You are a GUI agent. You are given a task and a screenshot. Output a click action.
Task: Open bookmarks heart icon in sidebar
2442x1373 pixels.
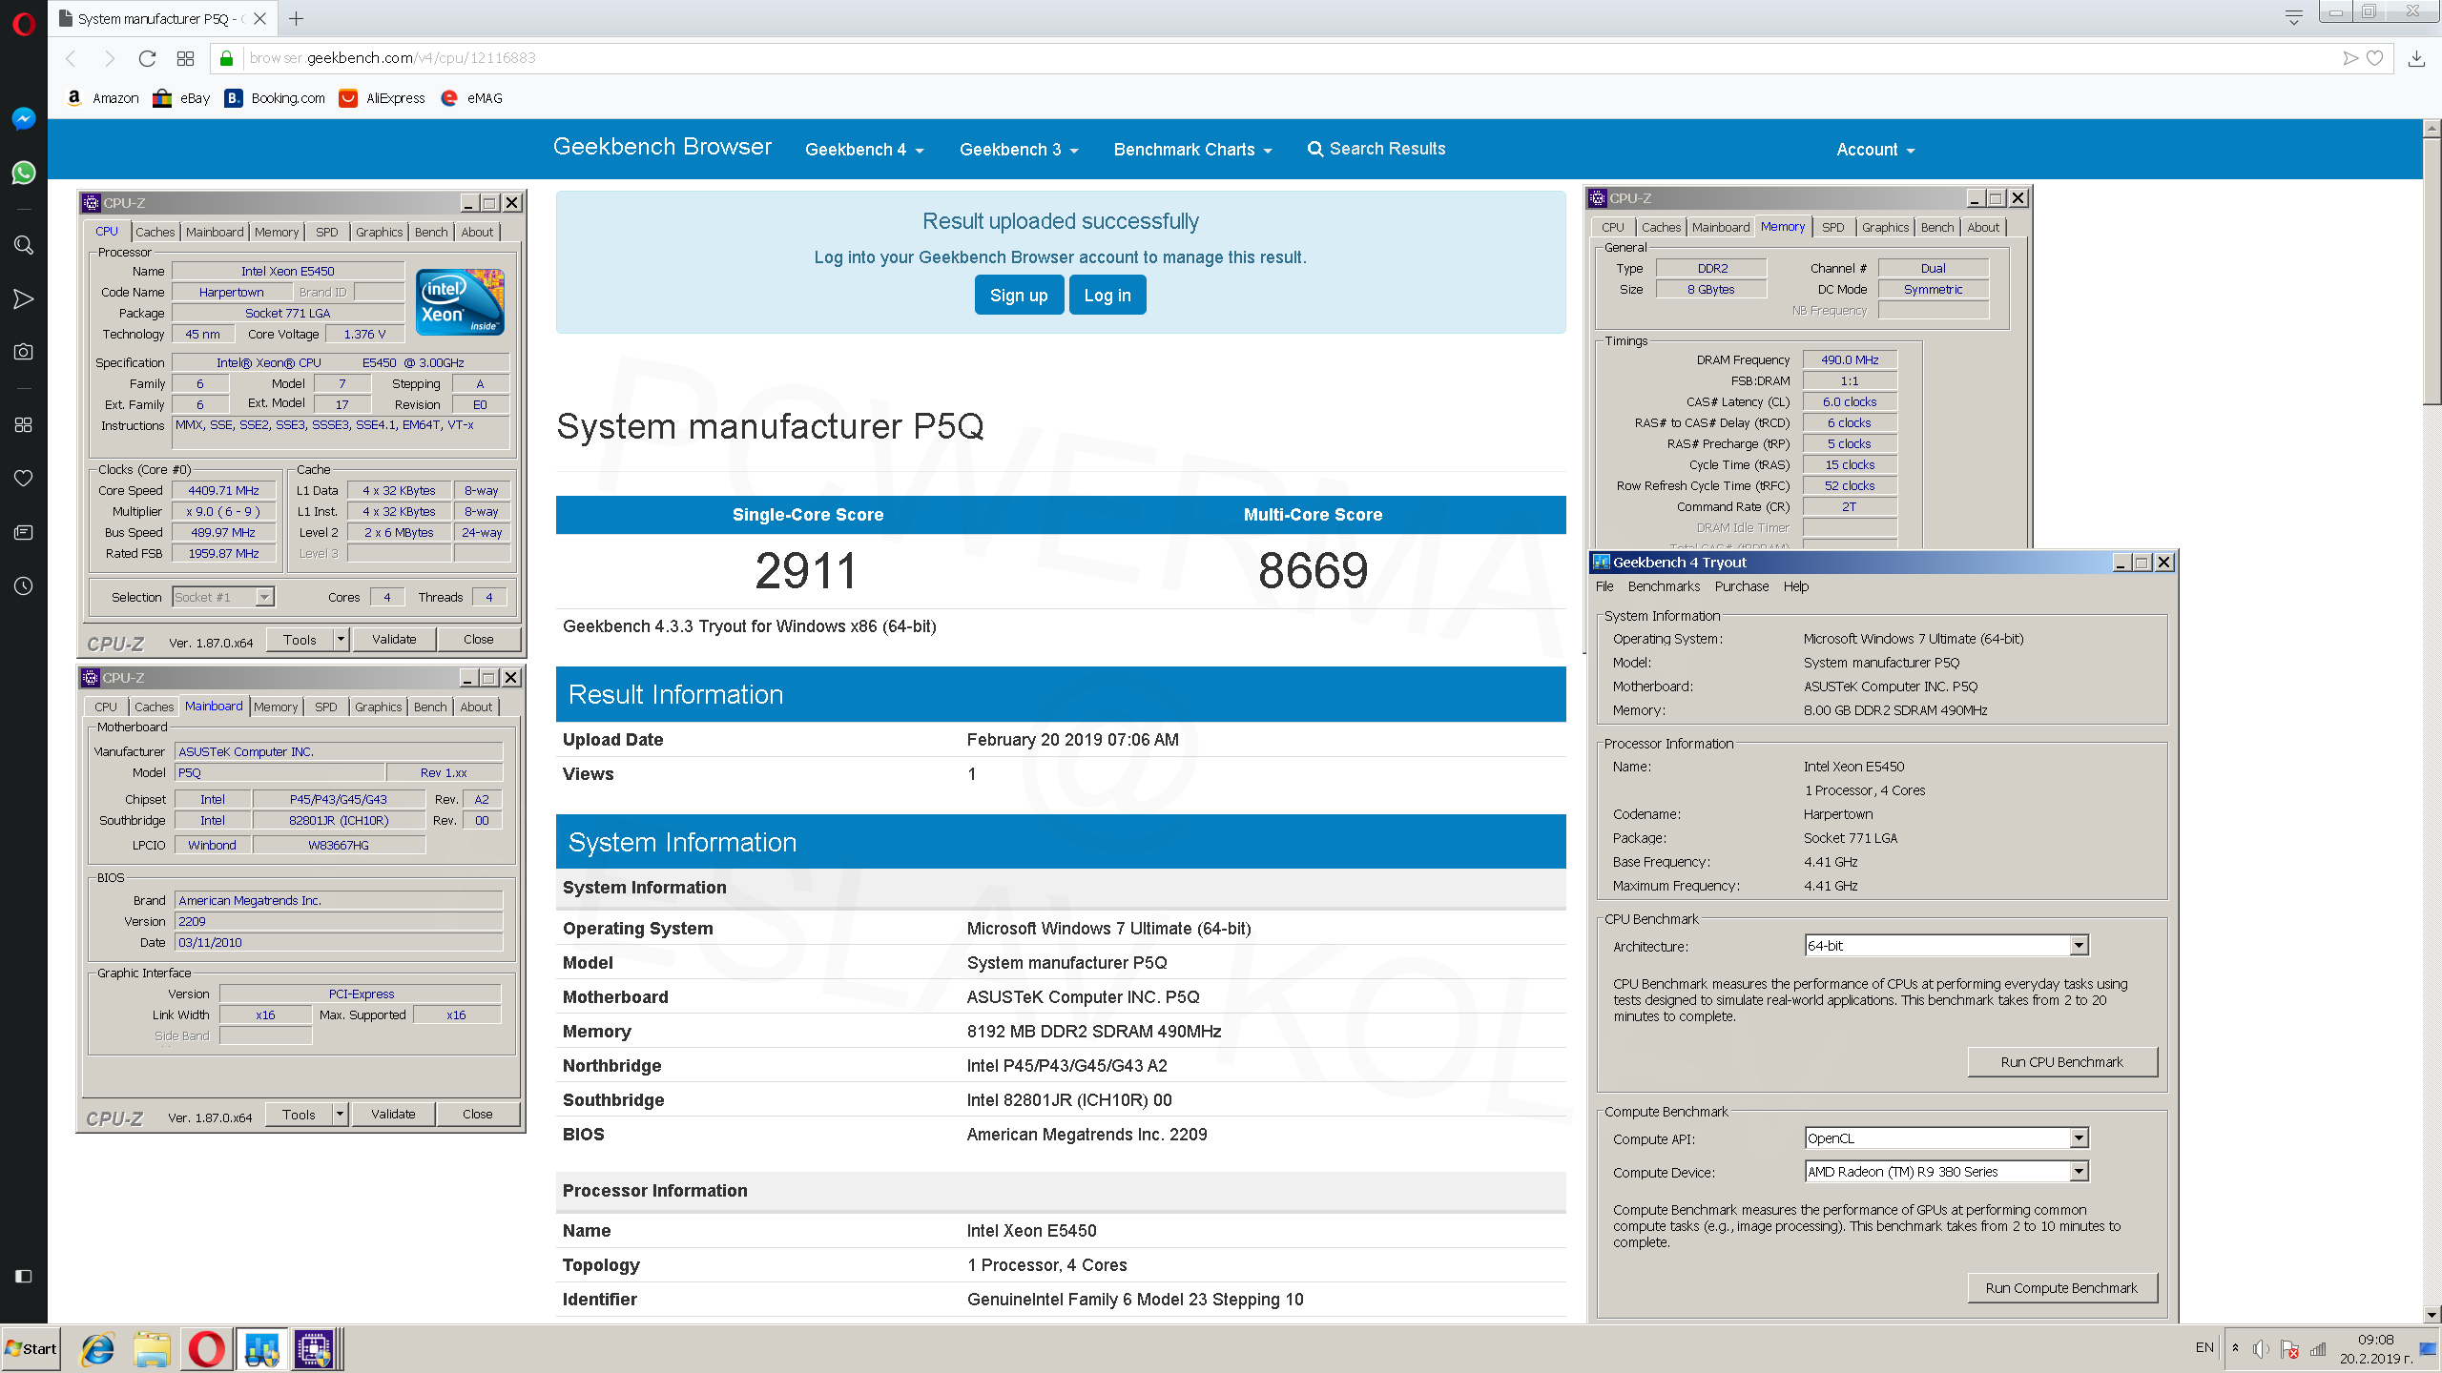(24, 478)
